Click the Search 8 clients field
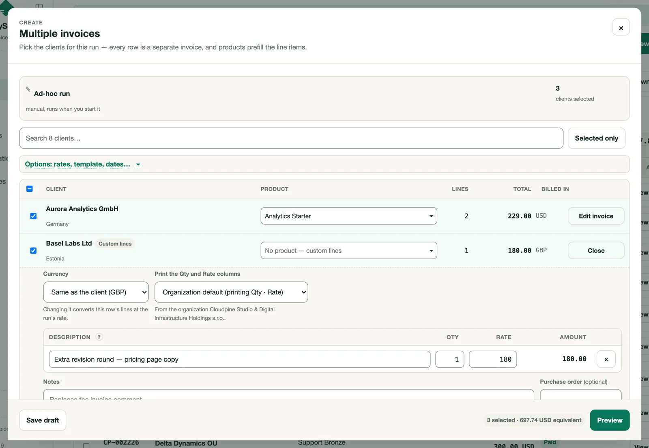The image size is (649, 448). pos(291,138)
